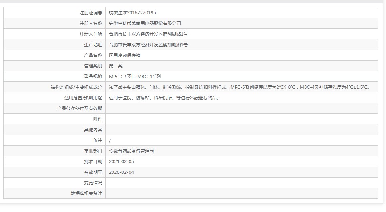Select the address value in 注册人住所 row
This screenshot has width=386, height=212.
tap(148, 34)
